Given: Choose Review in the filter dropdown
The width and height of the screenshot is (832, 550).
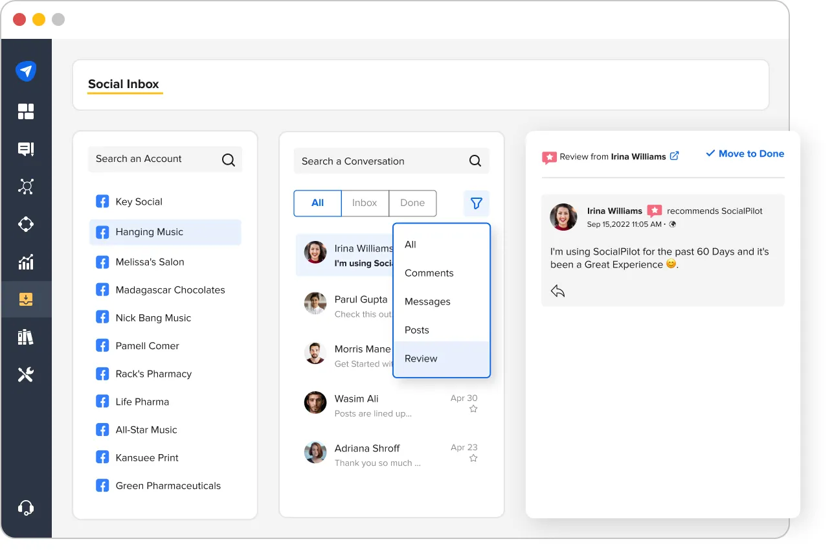Looking at the screenshot, I should tap(442, 358).
